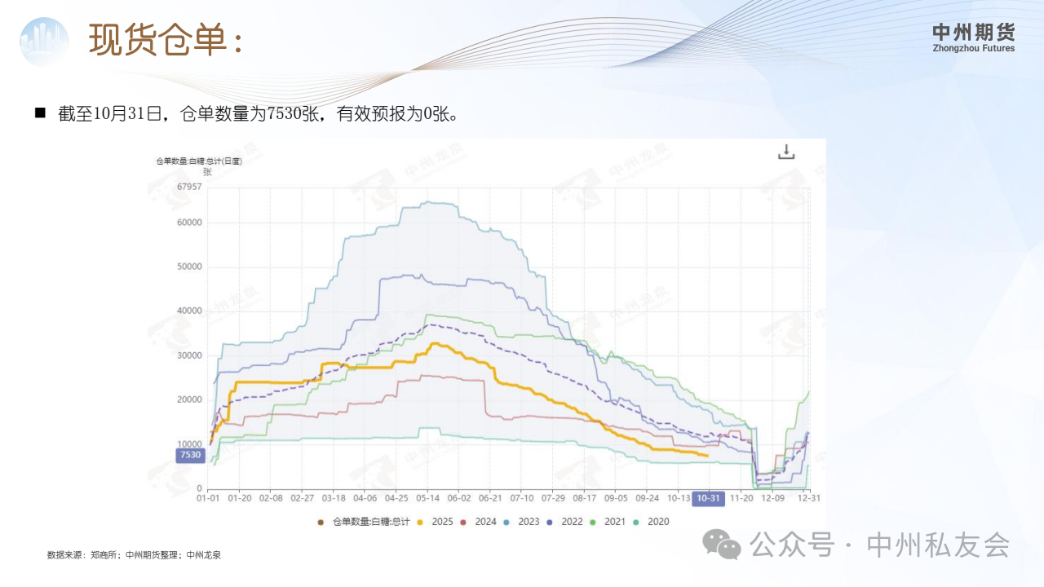Click the 12-31 x-axis date label

coord(808,497)
